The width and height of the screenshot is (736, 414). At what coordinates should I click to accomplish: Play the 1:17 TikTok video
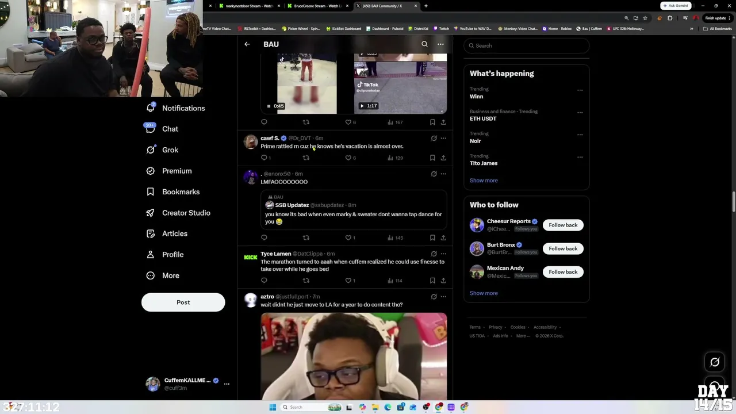pos(362,106)
